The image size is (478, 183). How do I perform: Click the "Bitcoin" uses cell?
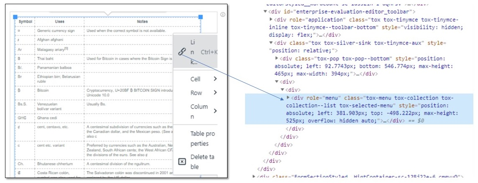click(59, 94)
